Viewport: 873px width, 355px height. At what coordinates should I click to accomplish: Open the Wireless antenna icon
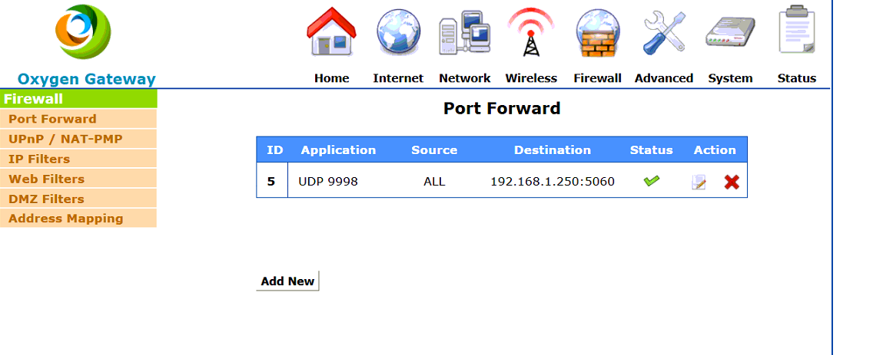pos(531,33)
